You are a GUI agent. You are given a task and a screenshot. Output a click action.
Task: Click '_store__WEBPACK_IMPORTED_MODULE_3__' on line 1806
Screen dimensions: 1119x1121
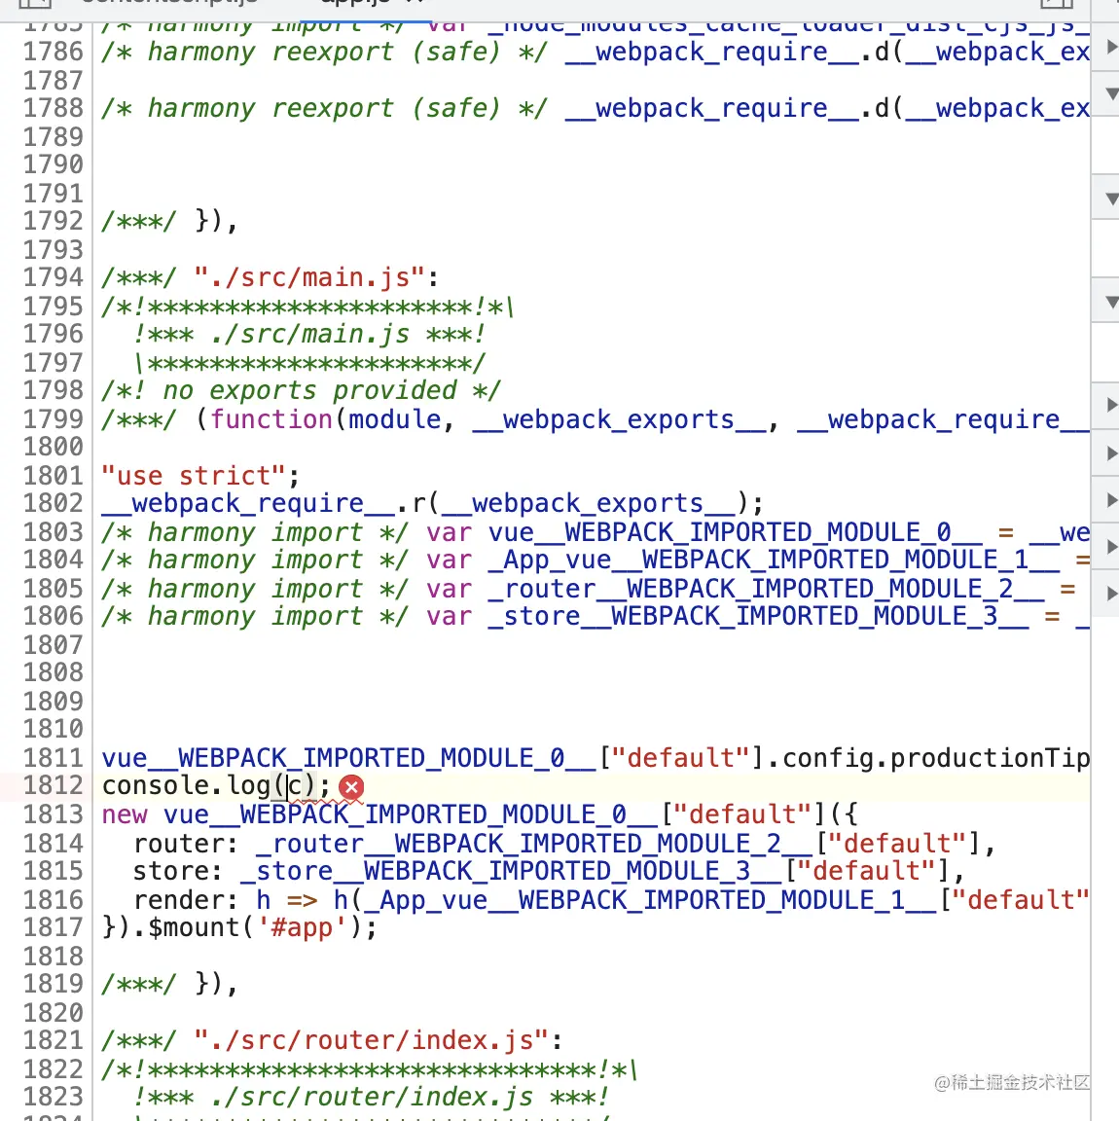point(759,616)
